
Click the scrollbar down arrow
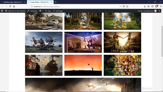162,91
